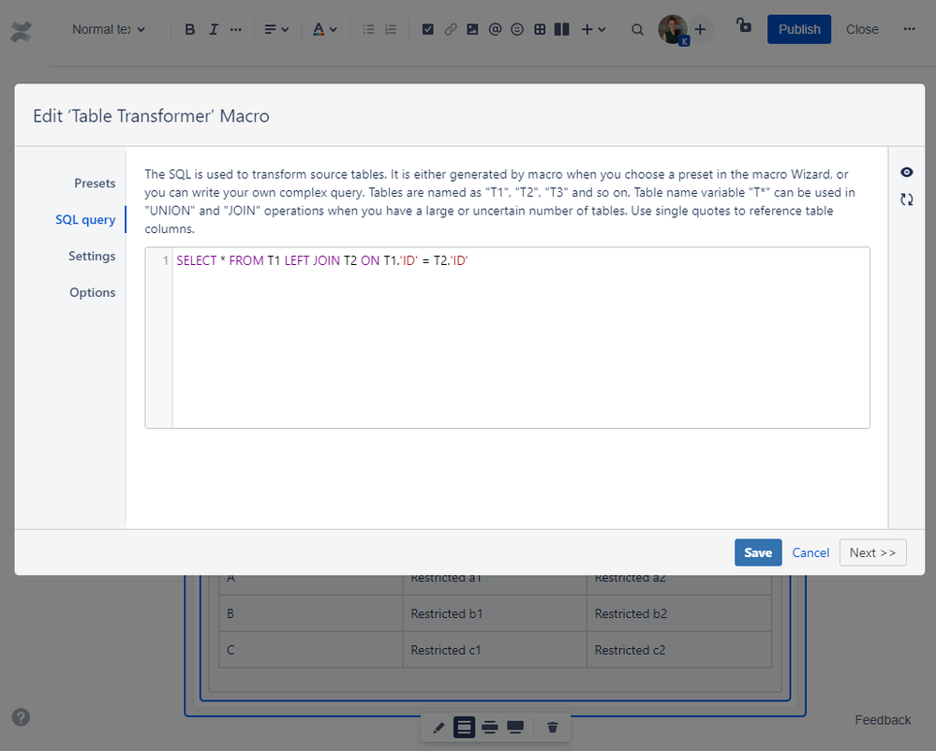Edit macro with pencil icon
936x751 pixels.
(438, 728)
